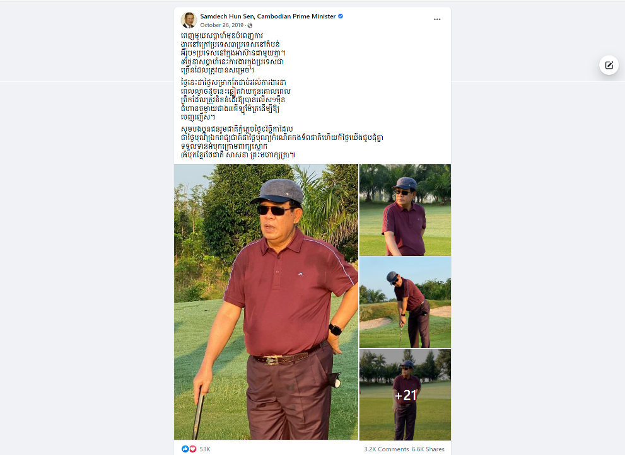Open the 6.6K Shares link
The image size is (625, 455).
[428, 449]
